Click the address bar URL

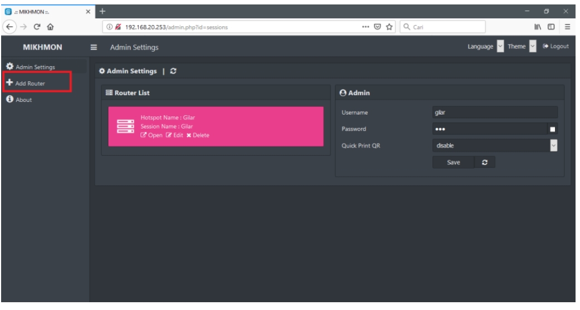(177, 27)
